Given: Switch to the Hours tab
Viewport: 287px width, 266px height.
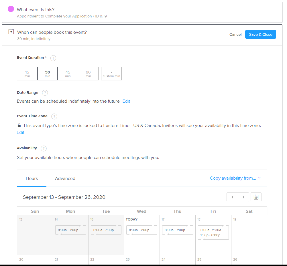Looking at the screenshot, I should tap(32, 178).
